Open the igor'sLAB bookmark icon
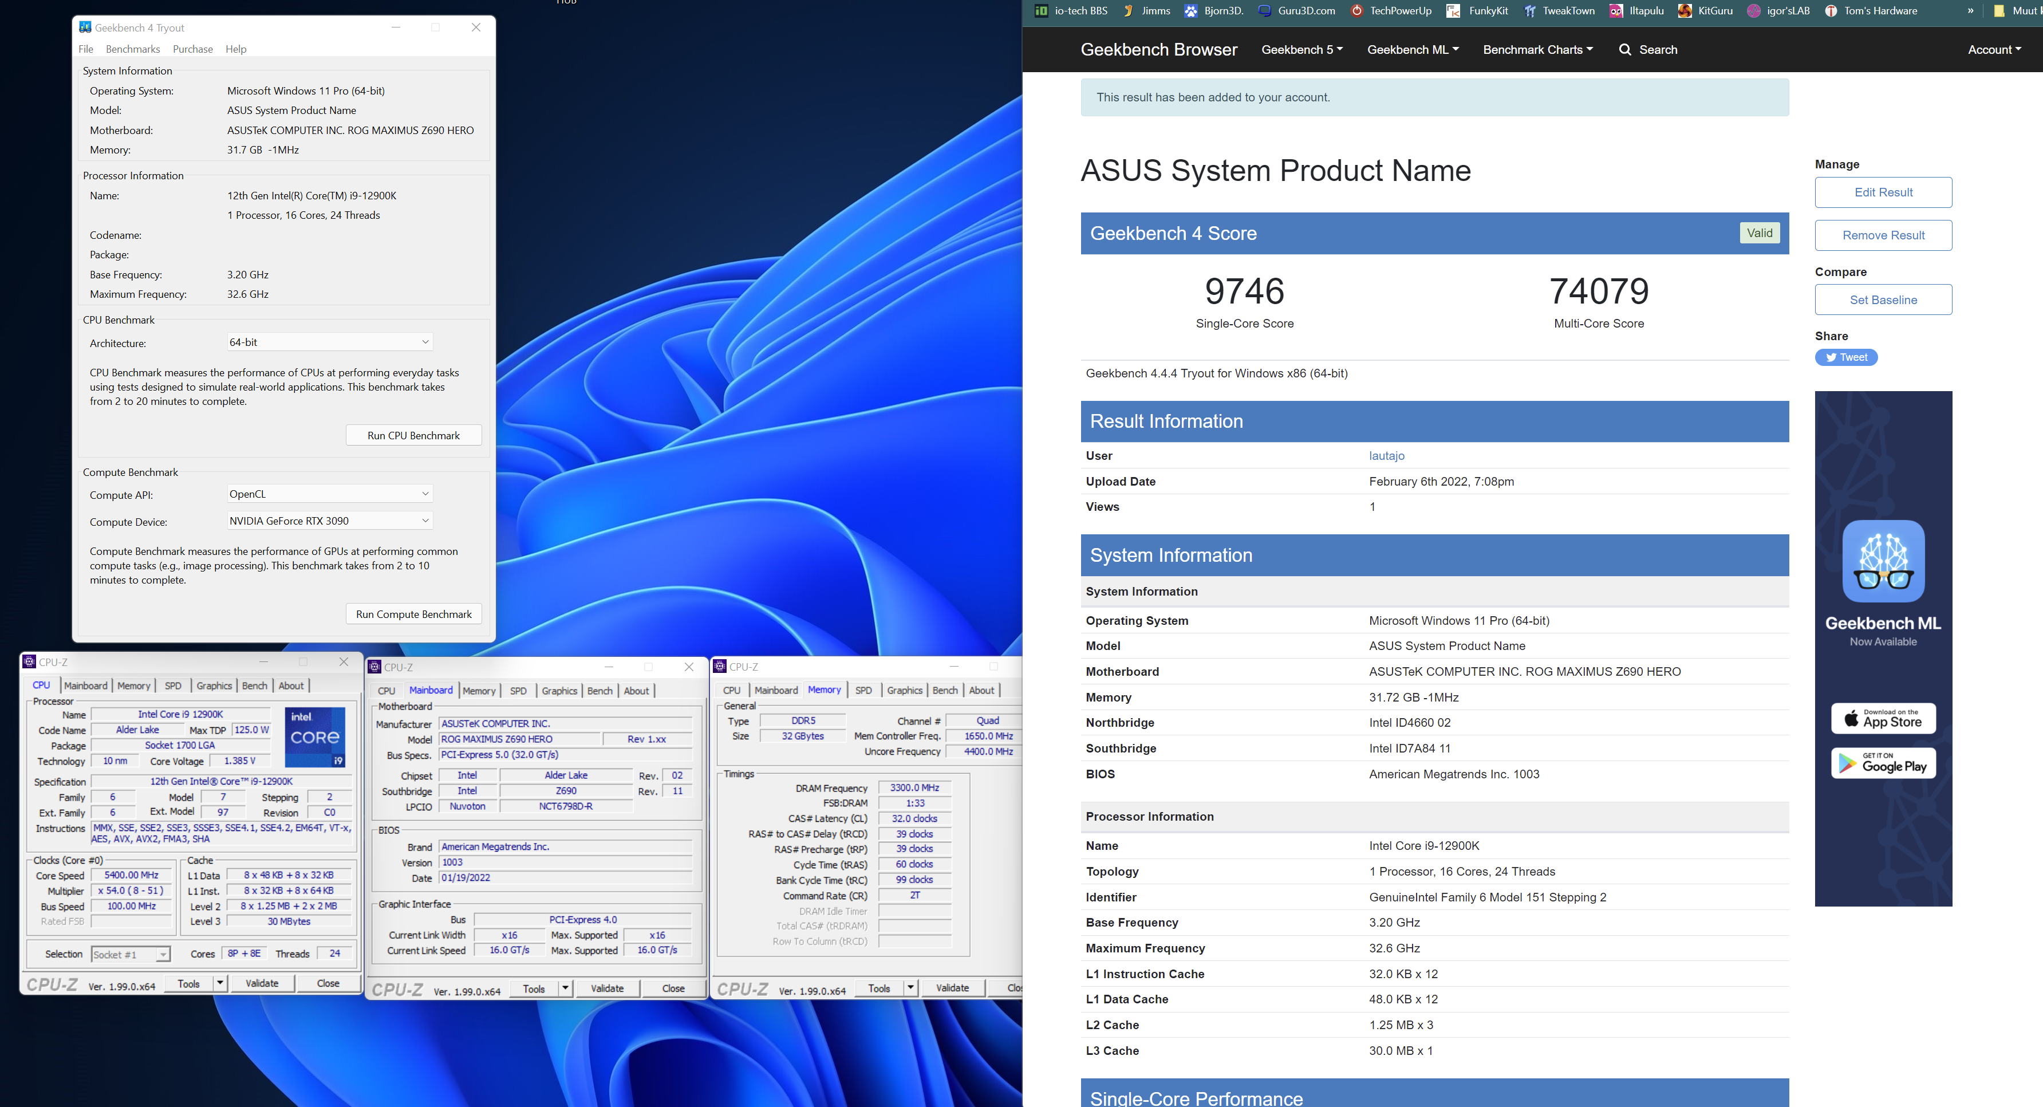Viewport: 2043px width, 1107px height. [x=1754, y=10]
